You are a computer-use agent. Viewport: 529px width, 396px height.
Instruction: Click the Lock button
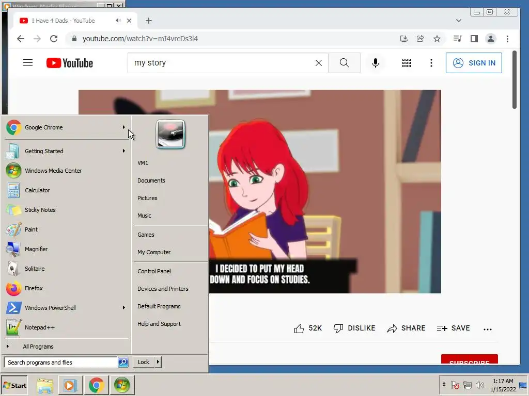(x=144, y=362)
